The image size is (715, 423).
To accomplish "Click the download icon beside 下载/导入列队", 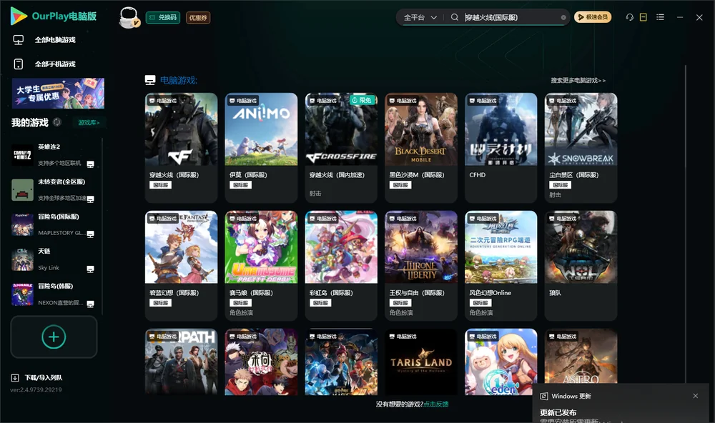I will [x=15, y=378].
